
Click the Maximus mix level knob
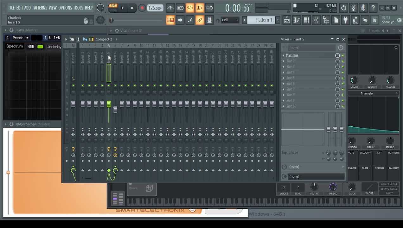coord(337,55)
